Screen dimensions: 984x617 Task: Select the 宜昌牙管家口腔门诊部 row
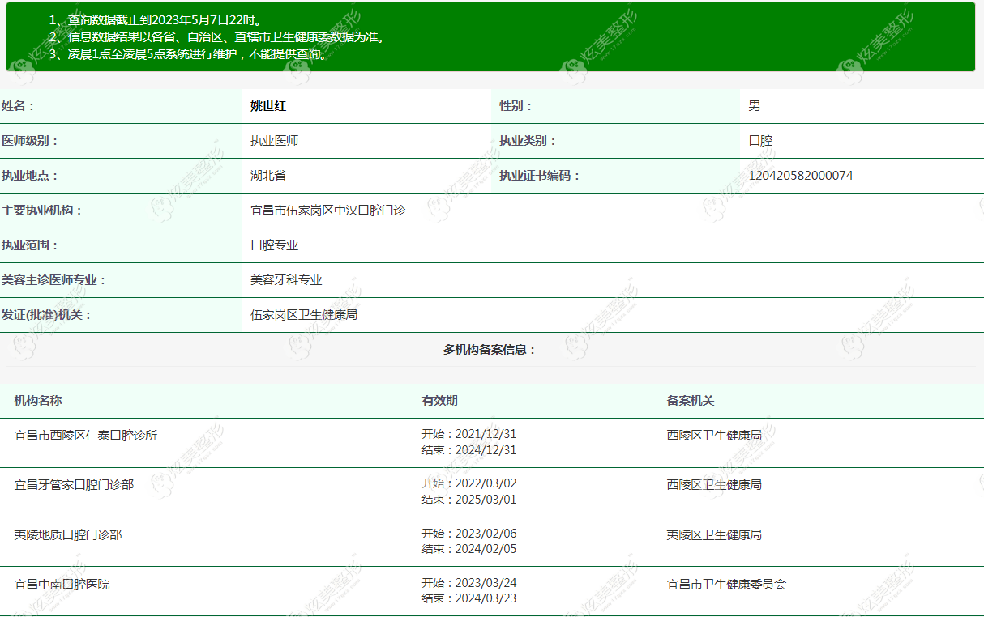pos(492,492)
